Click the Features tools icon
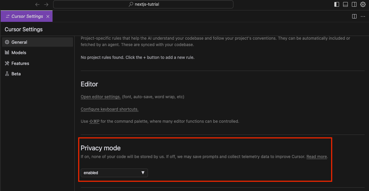369x191 pixels. pyautogui.click(x=7, y=63)
